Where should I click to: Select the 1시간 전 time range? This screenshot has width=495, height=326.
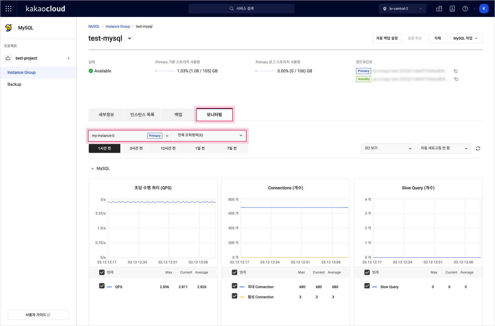[x=105, y=149]
